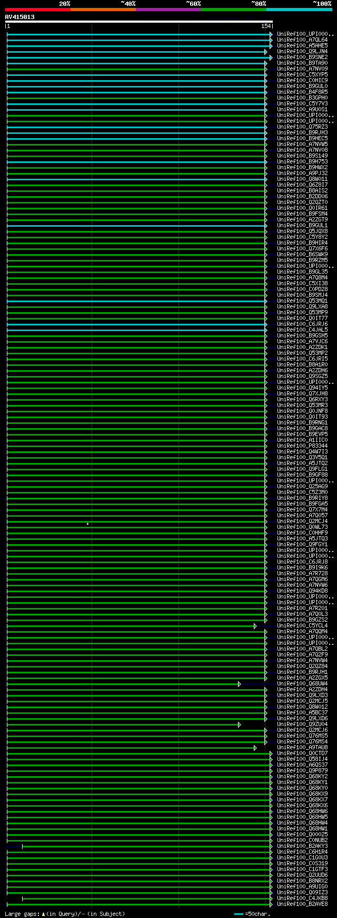Screen dimensions: 337x918
Task: Select the UniRef100_C5YCL4 label
Action: pyautogui.click(x=302, y=626)
